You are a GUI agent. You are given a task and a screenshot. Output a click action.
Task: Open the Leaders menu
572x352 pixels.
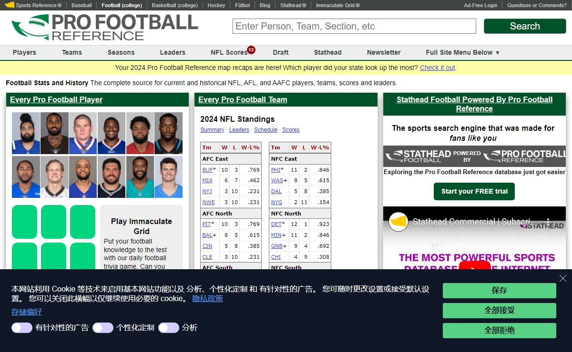point(173,52)
